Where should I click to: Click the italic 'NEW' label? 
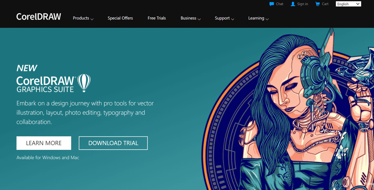[26, 68]
